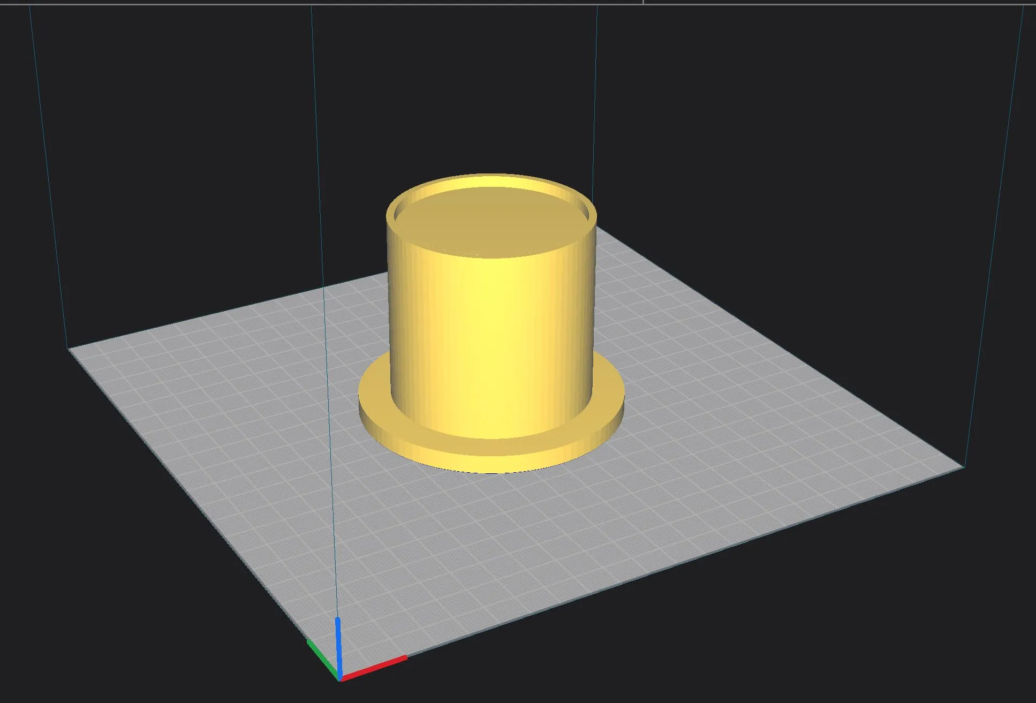Click the blue Z axis indicator
The image size is (1036, 703).
pos(338,645)
